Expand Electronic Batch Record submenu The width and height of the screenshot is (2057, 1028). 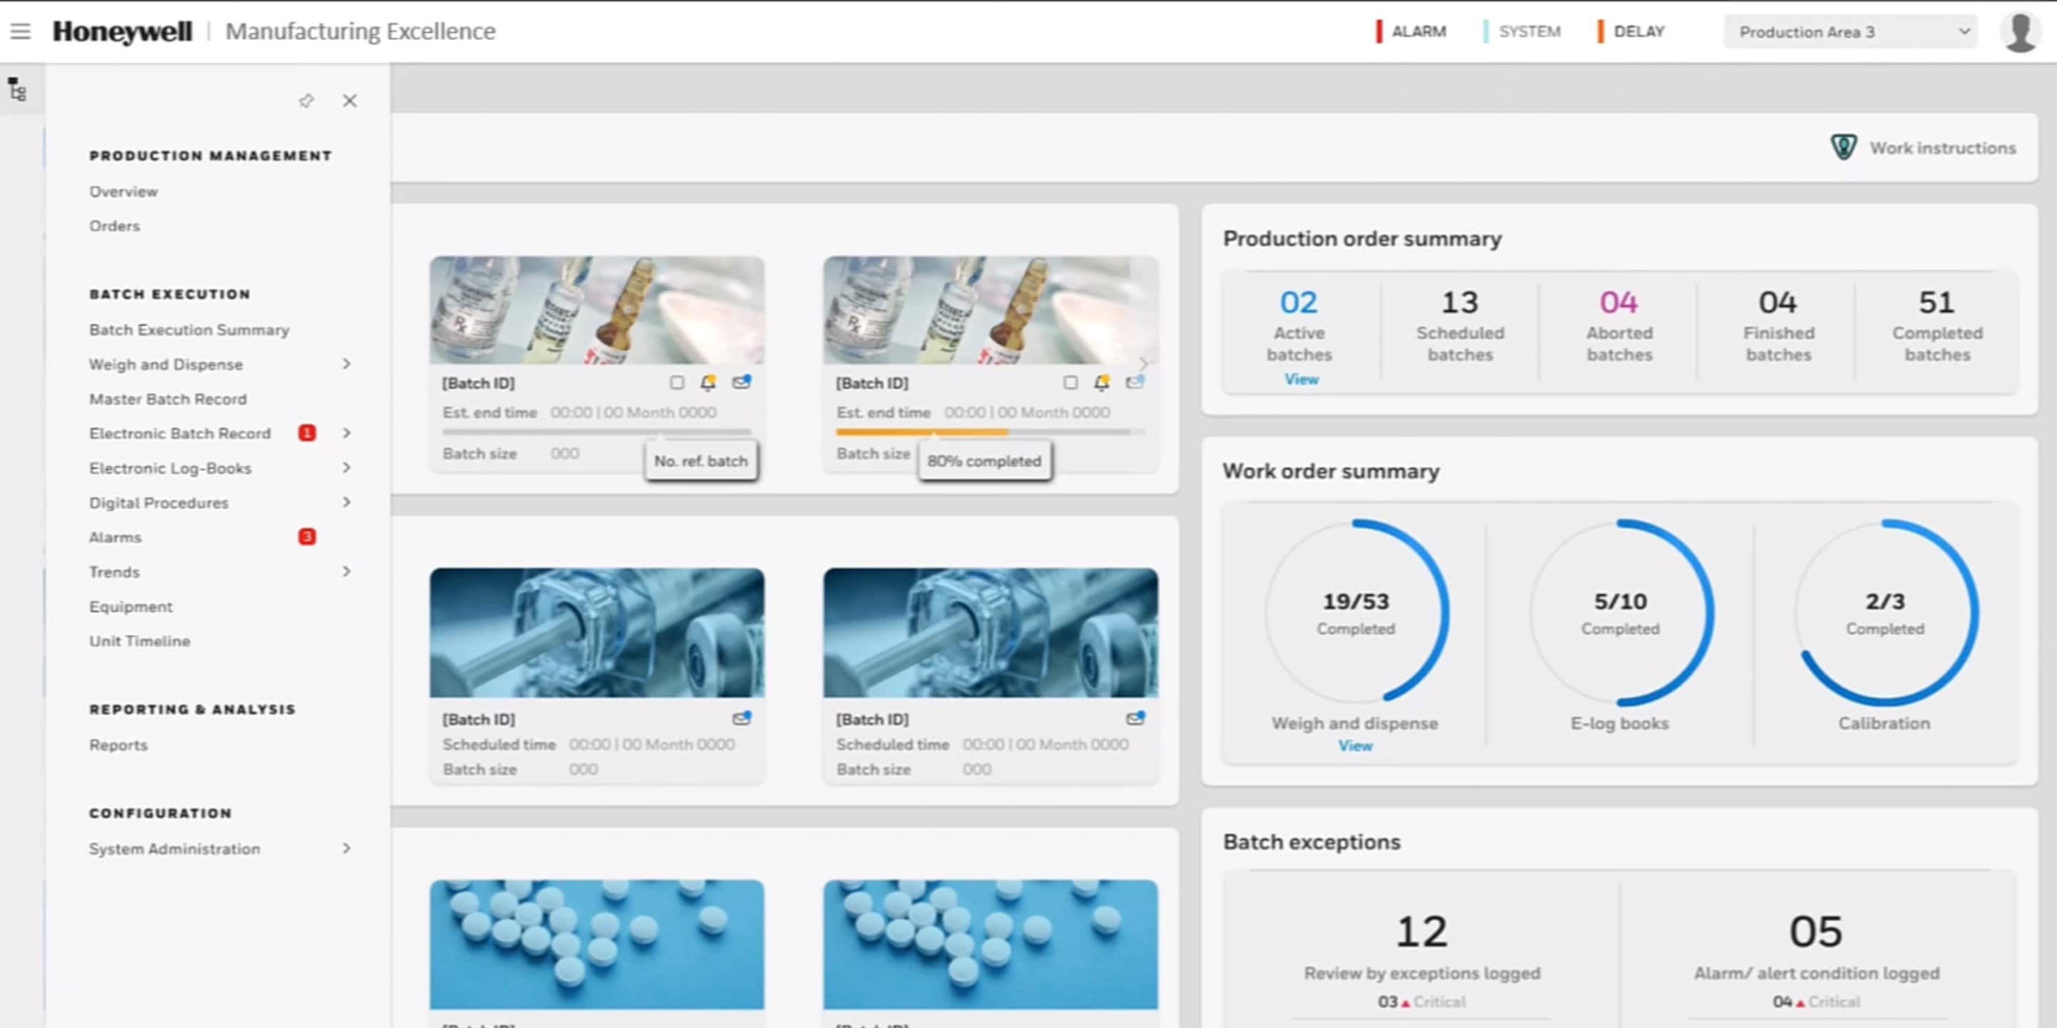coord(346,433)
